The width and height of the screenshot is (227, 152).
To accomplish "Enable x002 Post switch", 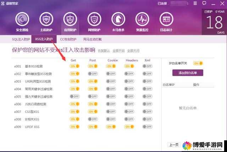I will tap(93, 74).
